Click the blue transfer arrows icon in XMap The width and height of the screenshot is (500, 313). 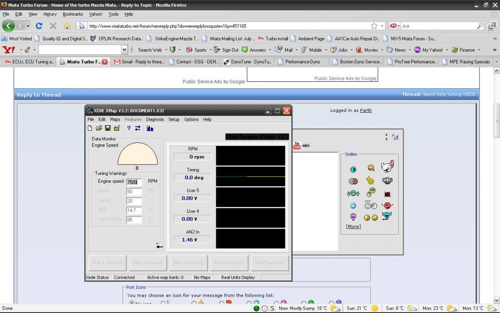tap(137, 129)
